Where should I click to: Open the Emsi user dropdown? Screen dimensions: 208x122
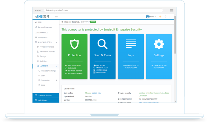click(x=153, y=17)
